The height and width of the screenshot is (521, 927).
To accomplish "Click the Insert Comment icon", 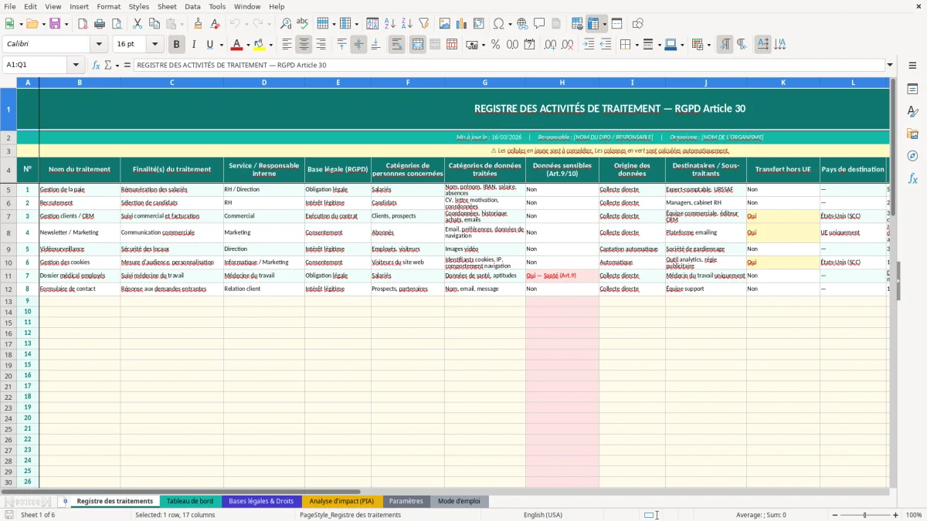I will pos(539,24).
